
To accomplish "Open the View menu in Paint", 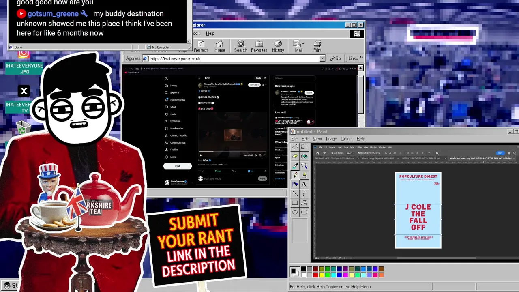I will click(x=317, y=139).
